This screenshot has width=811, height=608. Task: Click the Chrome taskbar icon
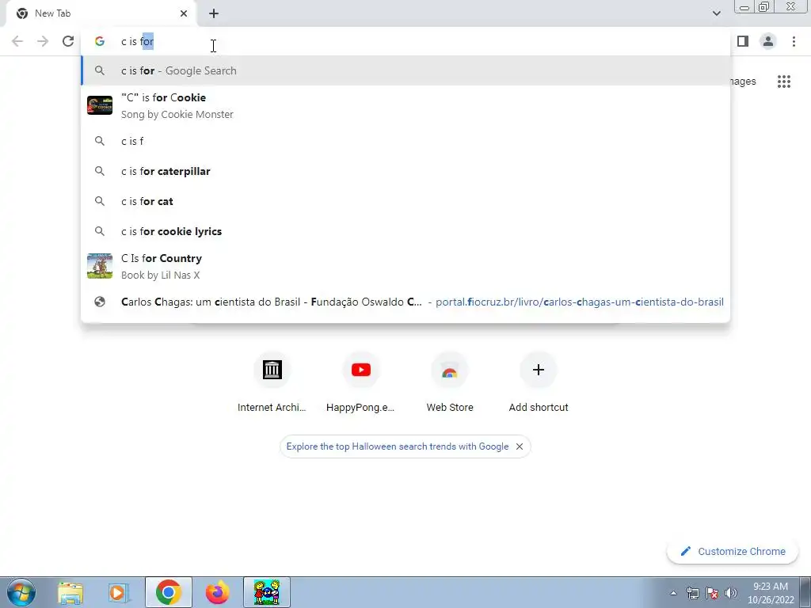pos(169,592)
